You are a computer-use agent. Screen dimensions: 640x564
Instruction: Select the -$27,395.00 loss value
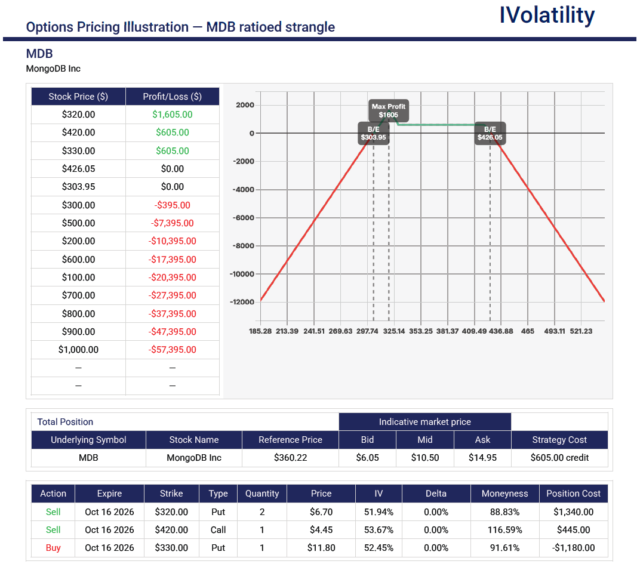[x=173, y=295]
